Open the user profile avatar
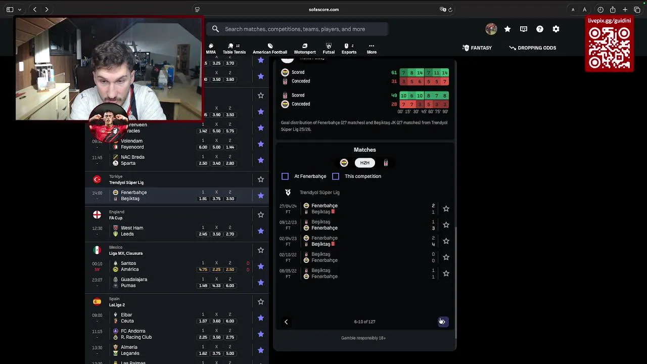 [x=491, y=29]
